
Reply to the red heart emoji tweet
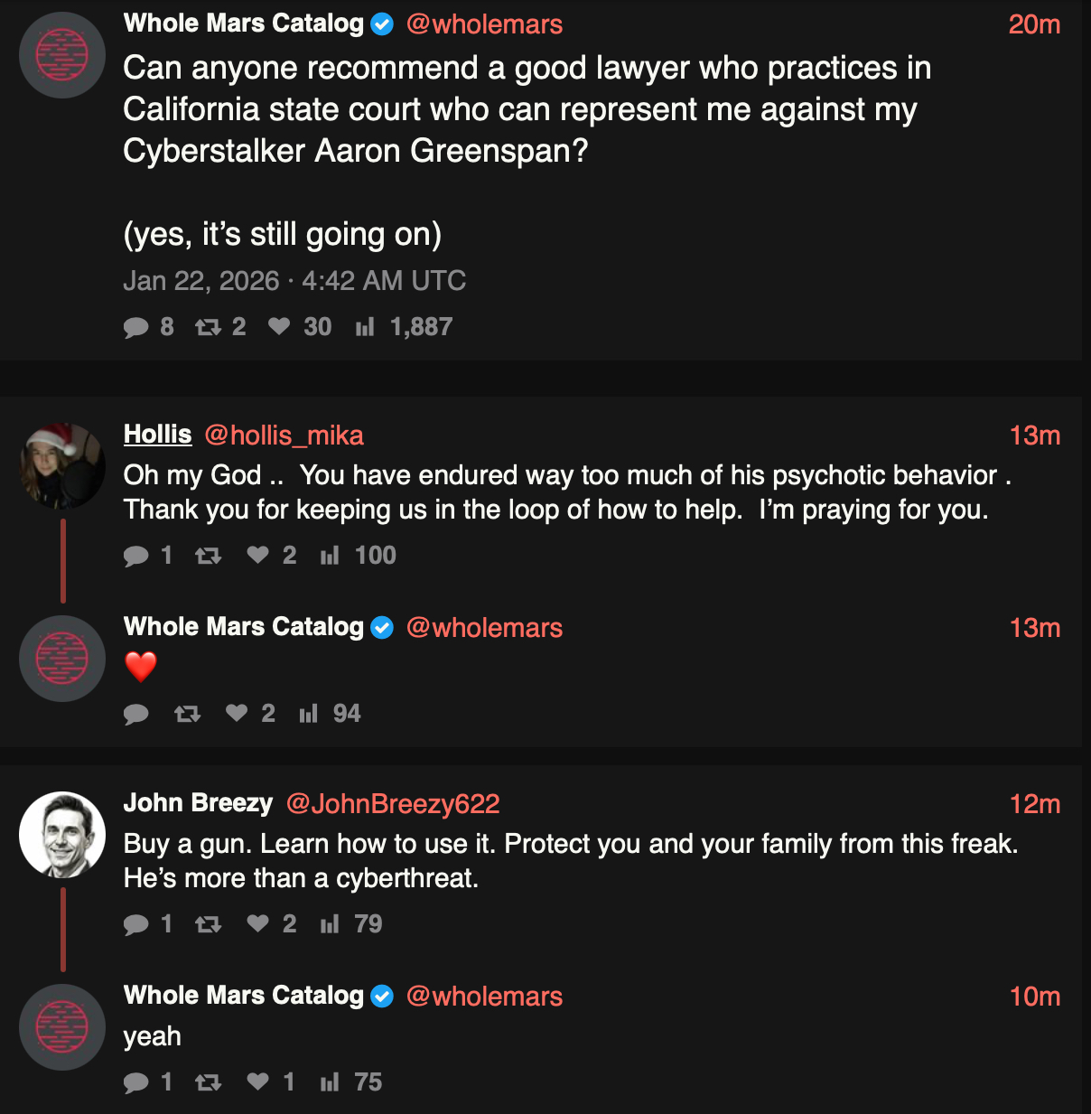[x=136, y=715]
